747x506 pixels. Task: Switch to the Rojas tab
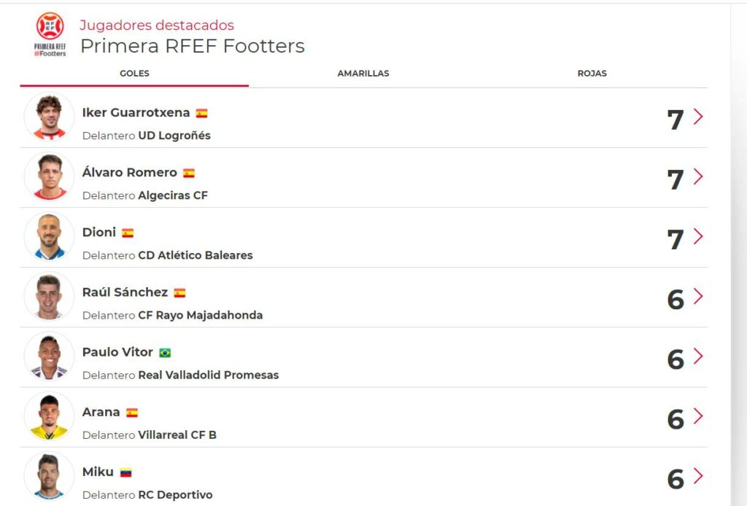point(592,74)
